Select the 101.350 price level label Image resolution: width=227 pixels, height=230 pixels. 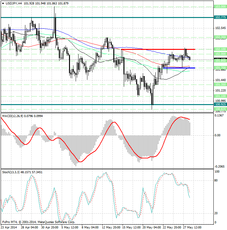[220, 84]
